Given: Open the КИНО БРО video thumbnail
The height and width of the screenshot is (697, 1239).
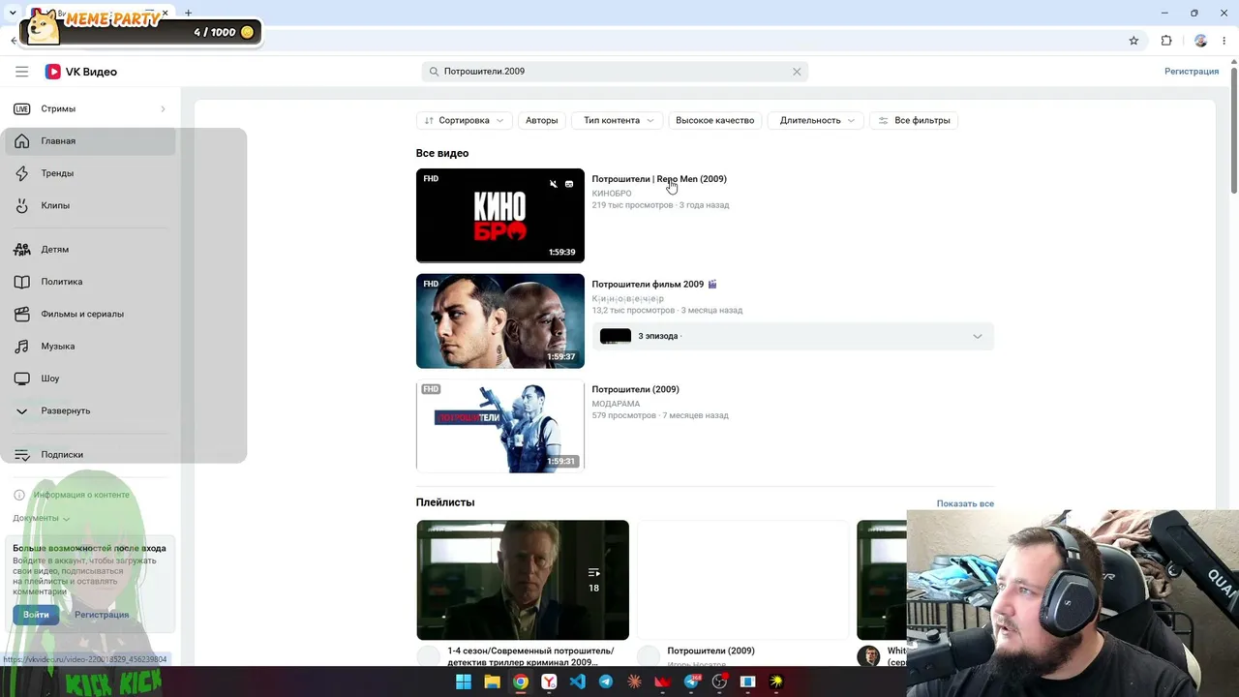Looking at the screenshot, I should pos(500,215).
